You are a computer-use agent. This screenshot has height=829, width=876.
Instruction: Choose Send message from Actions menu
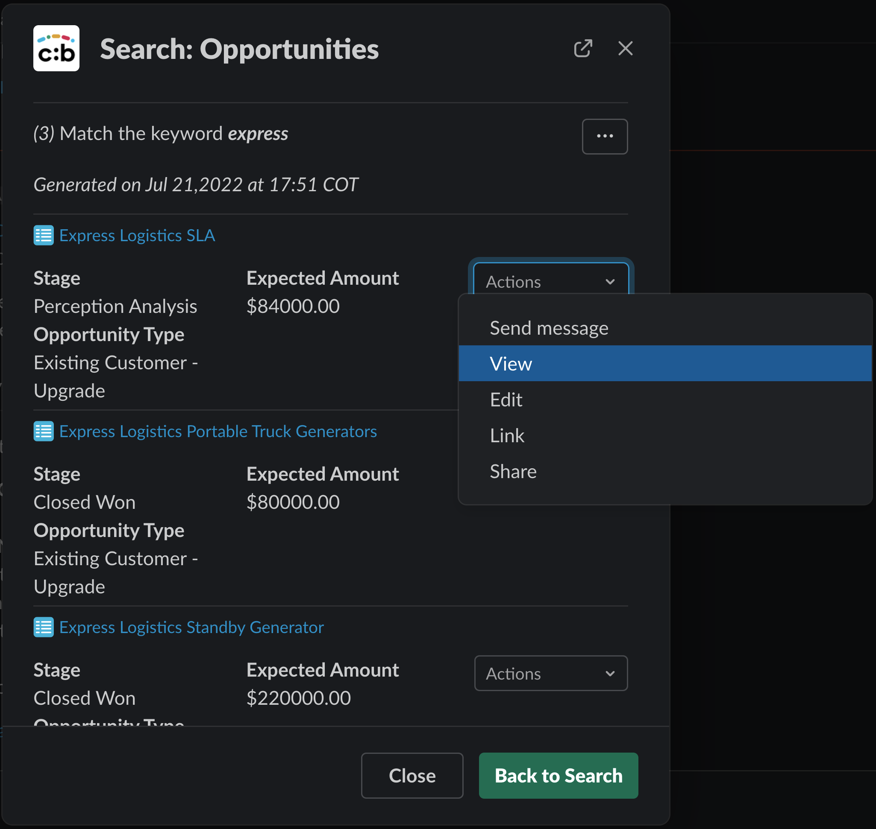pyautogui.click(x=549, y=328)
